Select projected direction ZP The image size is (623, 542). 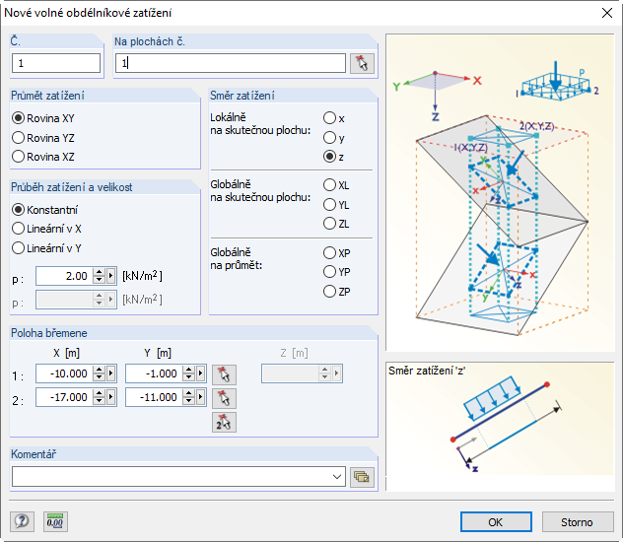point(337,292)
